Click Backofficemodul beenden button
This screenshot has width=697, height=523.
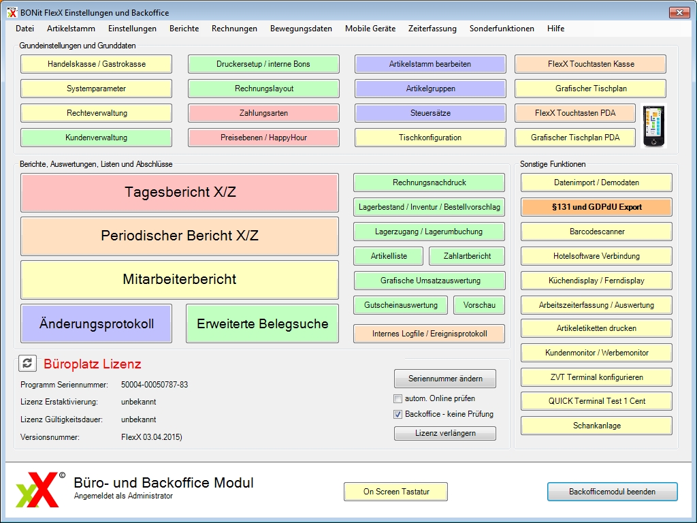point(612,492)
